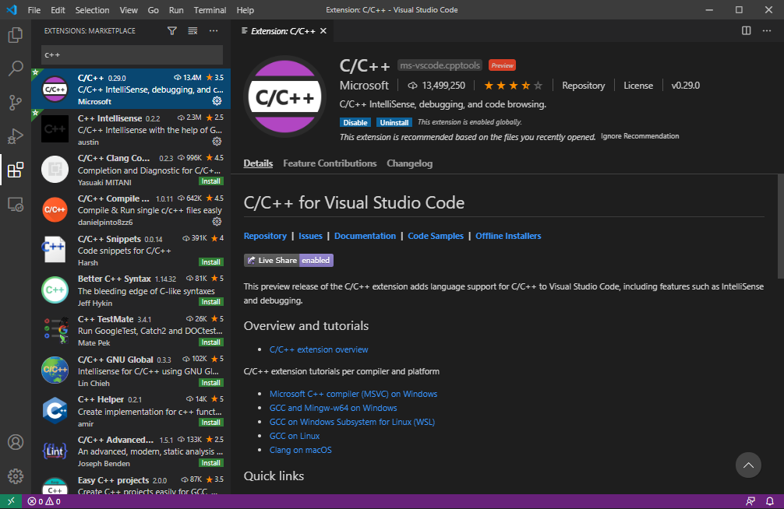Open the Manage gear in activity bar
Viewport: 784px width, 509px height.
point(16,476)
